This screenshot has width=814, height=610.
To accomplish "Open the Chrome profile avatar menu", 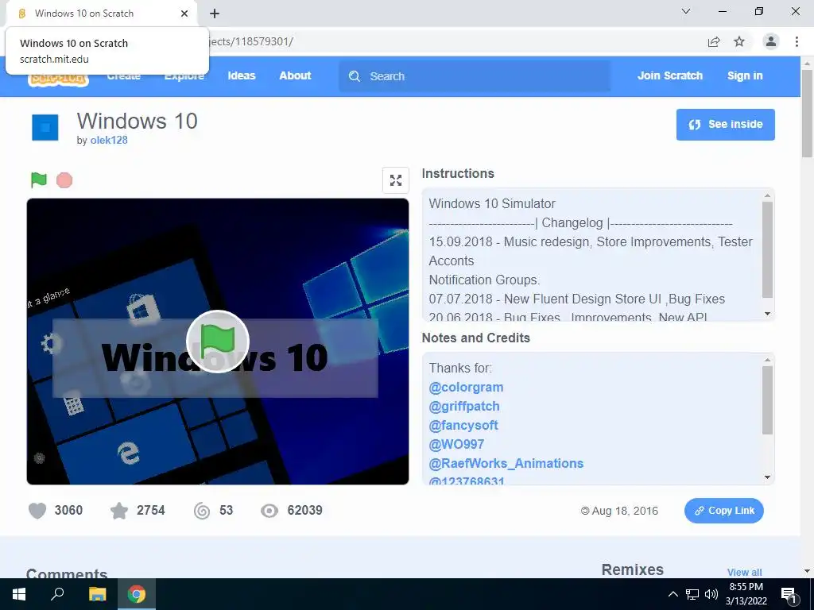I will click(771, 41).
